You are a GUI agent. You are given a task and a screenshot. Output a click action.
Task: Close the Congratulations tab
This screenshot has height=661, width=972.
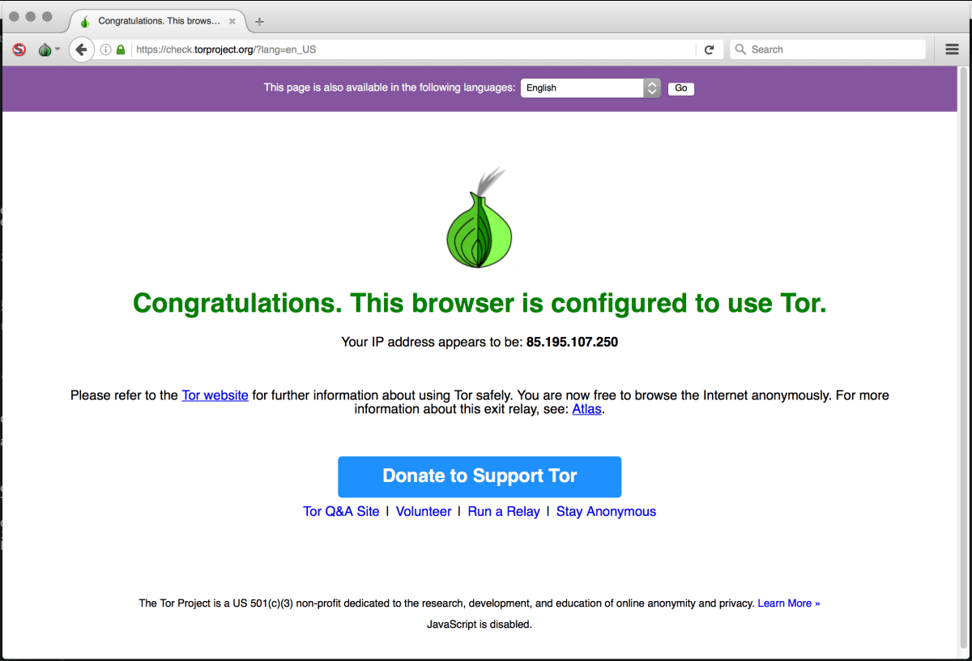tap(232, 21)
